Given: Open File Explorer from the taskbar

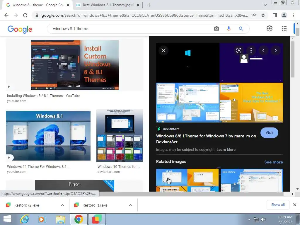Looking at the screenshot, I should (61, 219).
